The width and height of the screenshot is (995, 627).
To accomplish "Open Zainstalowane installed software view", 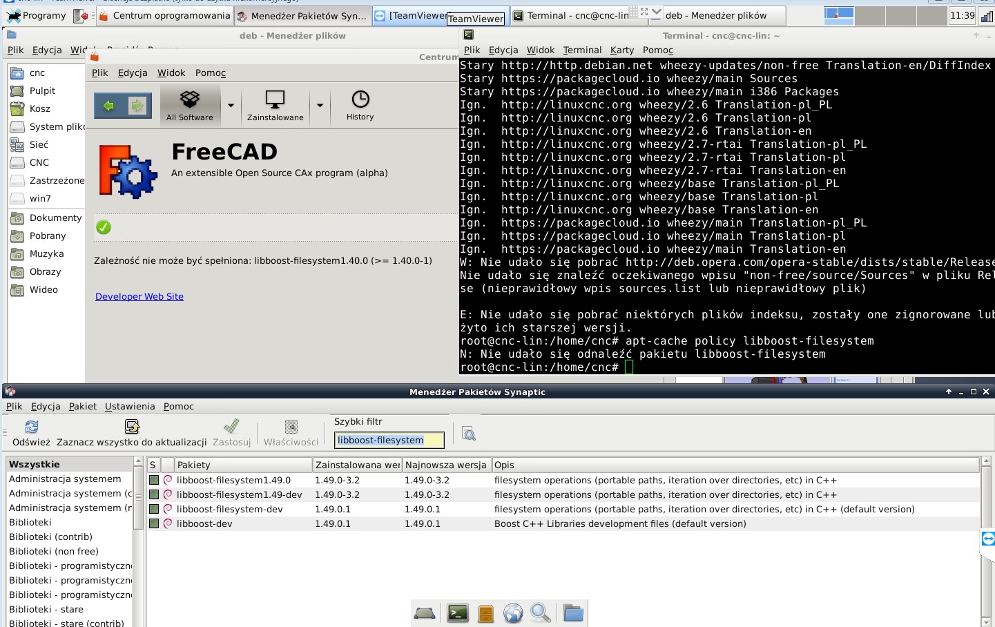I will (x=275, y=106).
